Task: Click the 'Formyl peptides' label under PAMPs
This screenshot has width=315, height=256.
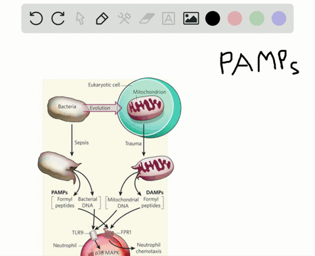Action: click(65, 202)
